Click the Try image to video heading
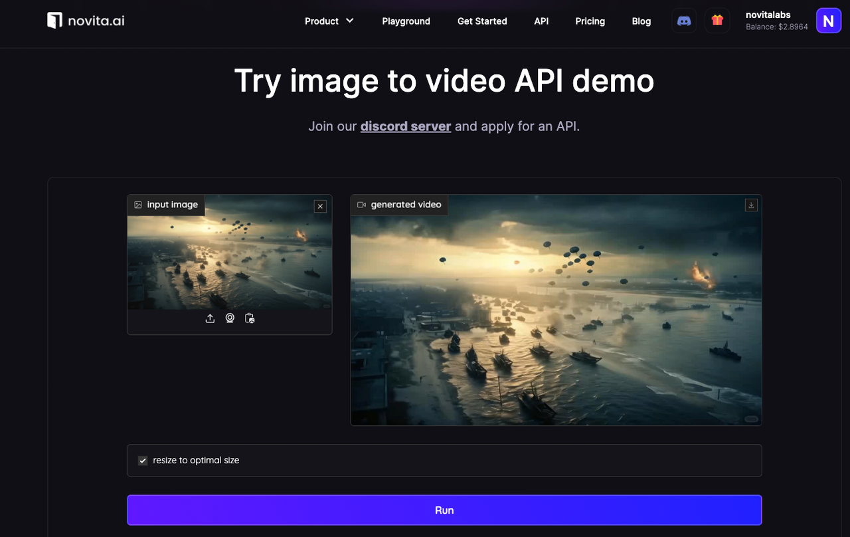 click(x=444, y=80)
